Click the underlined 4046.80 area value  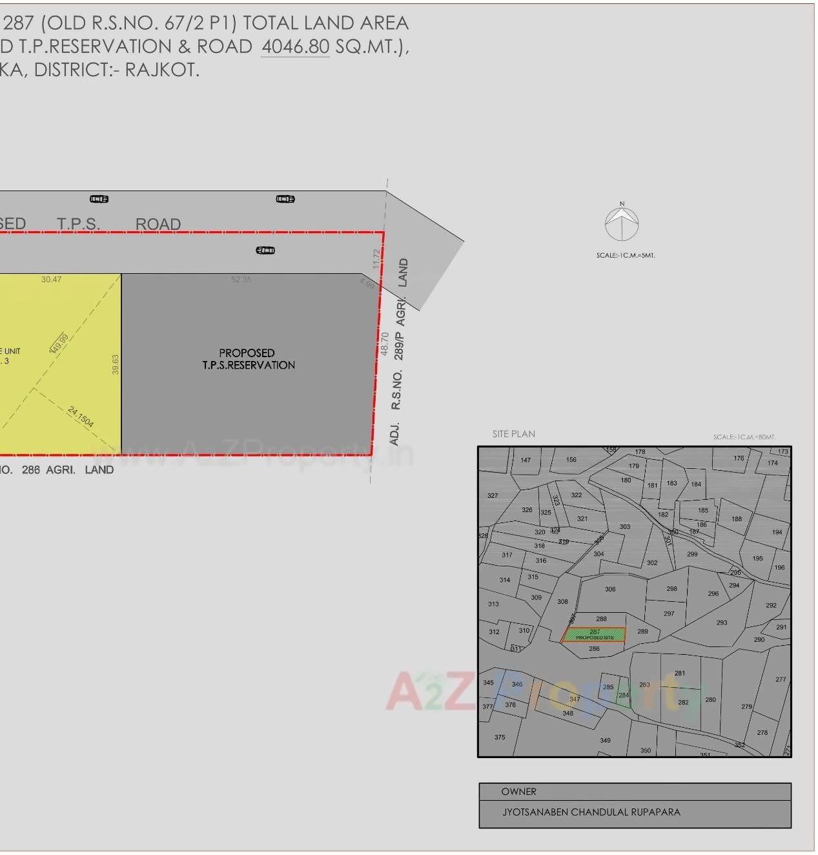coord(295,46)
